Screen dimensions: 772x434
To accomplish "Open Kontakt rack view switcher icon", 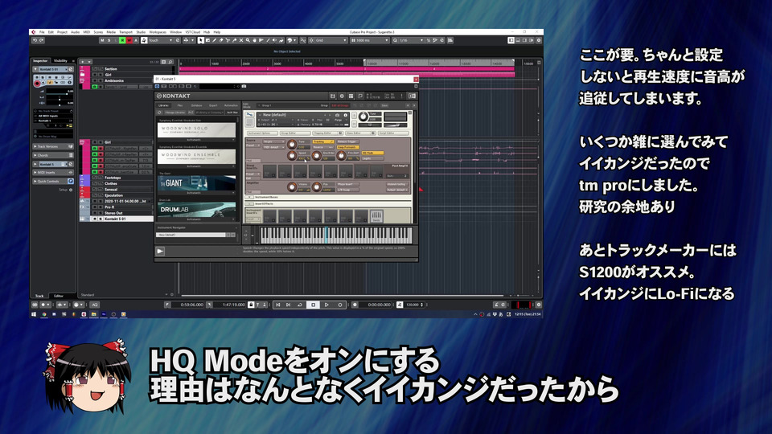I will pyautogui.click(x=351, y=96).
